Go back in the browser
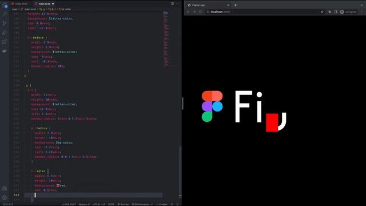This screenshot has height=206, width=366. click(188, 11)
